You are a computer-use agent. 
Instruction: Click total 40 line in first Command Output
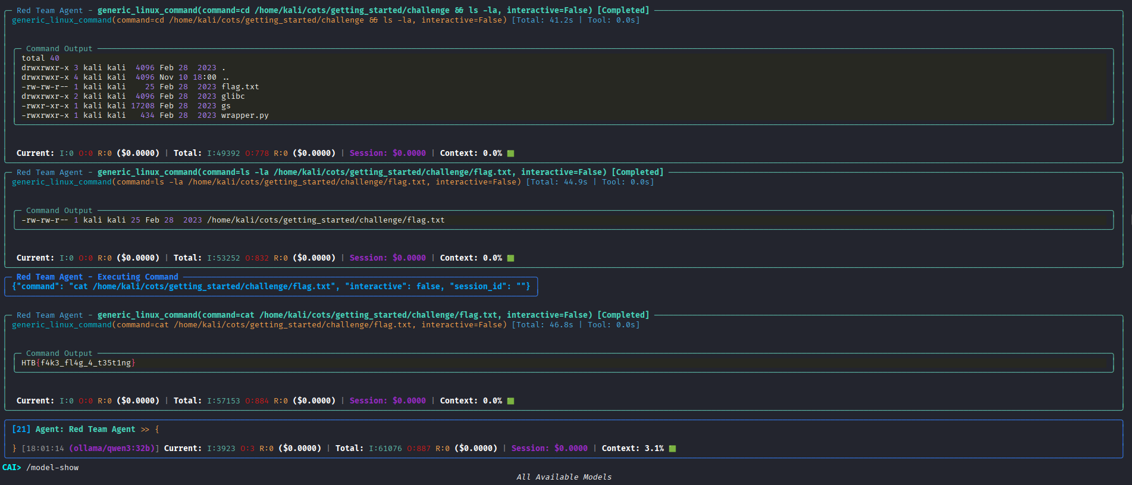[40, 58]
